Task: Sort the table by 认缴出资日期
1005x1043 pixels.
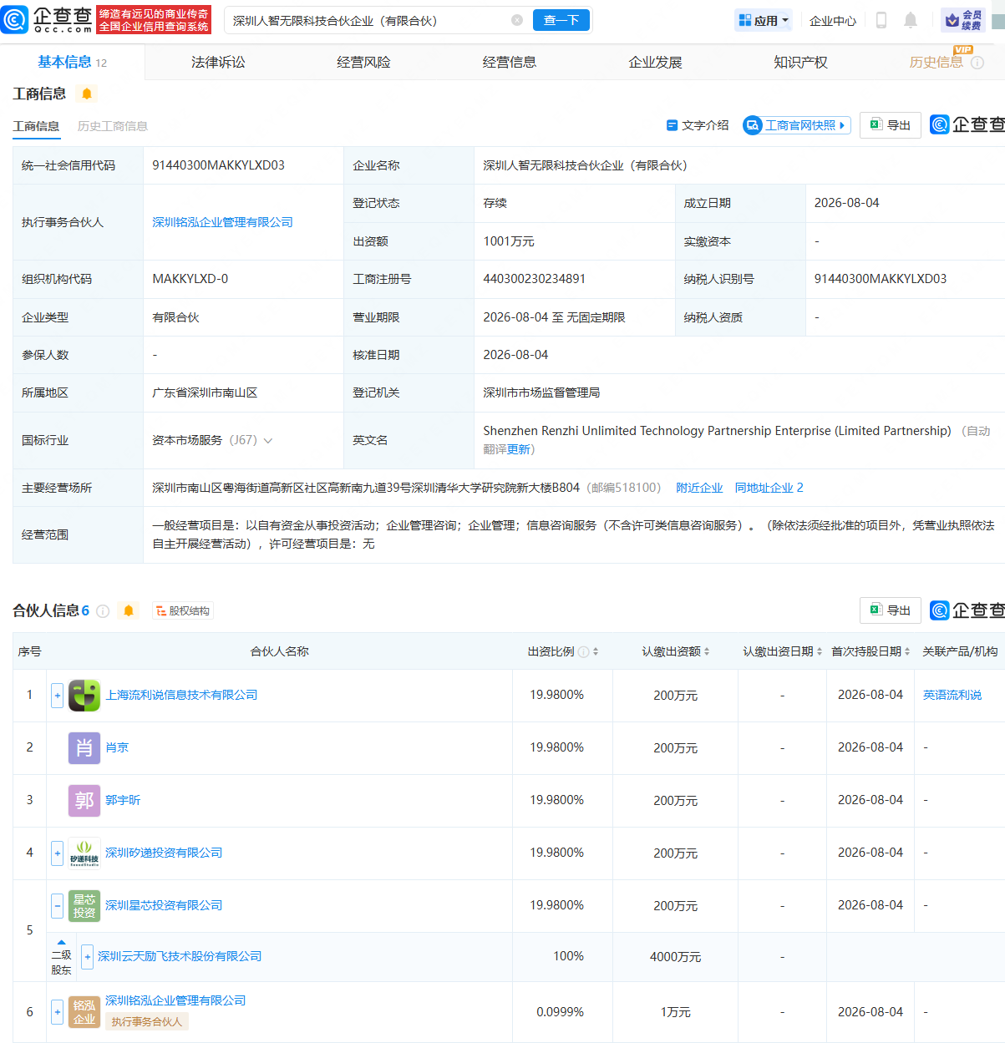Action: pyautogui.click(x=819, y=651)
